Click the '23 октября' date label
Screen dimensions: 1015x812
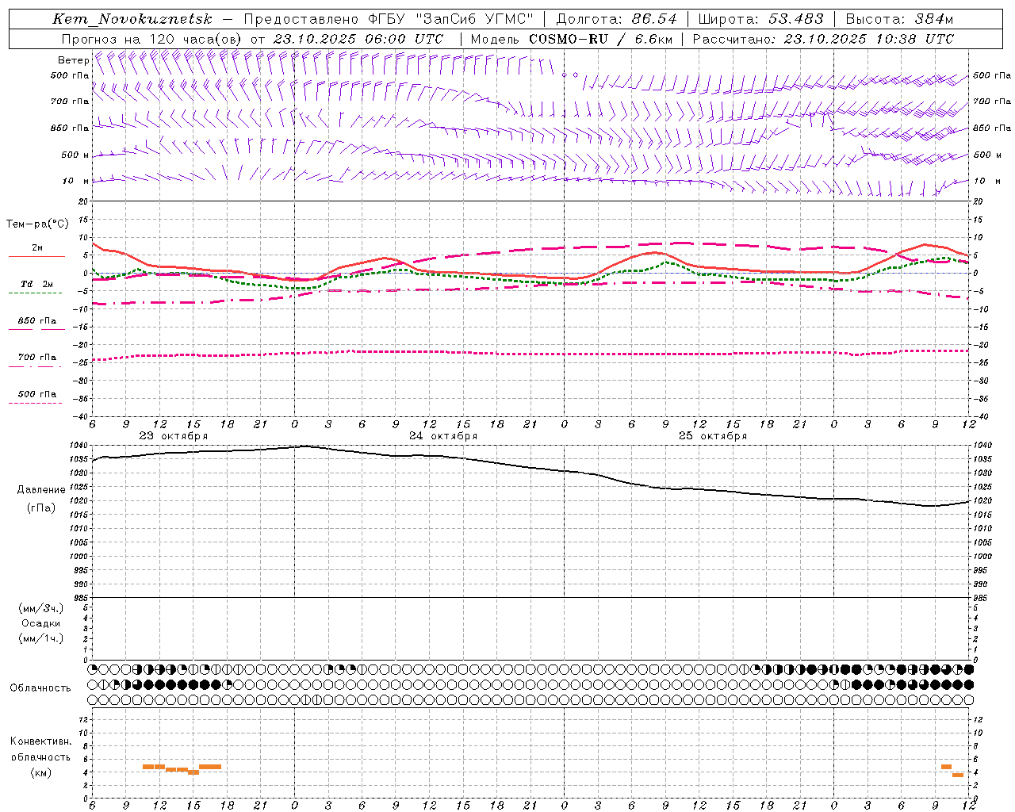click(x=174, y=436)
